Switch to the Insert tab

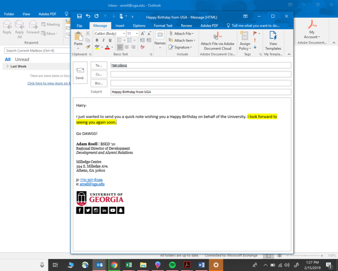(120, 25)
